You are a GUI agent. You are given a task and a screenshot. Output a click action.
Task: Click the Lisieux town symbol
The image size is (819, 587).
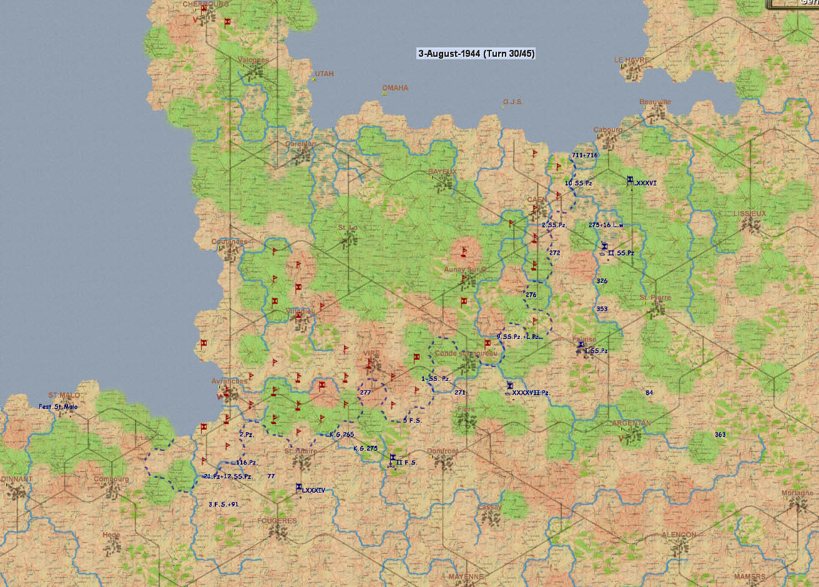point(750,224)
